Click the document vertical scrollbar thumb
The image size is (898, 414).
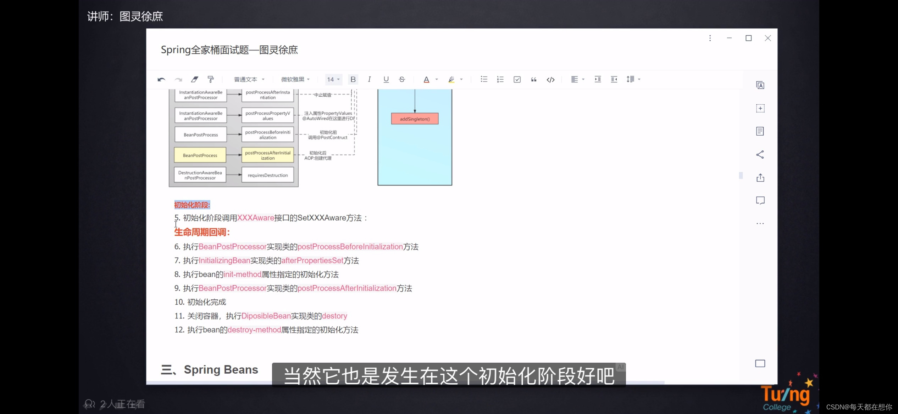[741, 176]
